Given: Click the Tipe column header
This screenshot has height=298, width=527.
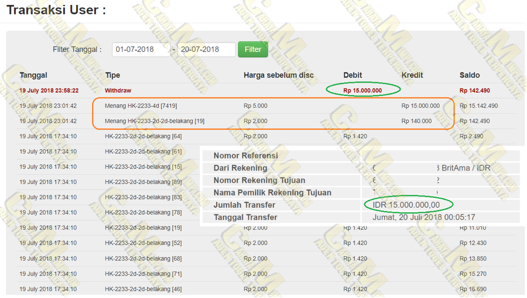Looking at the screenshot, I should [x=113, y=75].
